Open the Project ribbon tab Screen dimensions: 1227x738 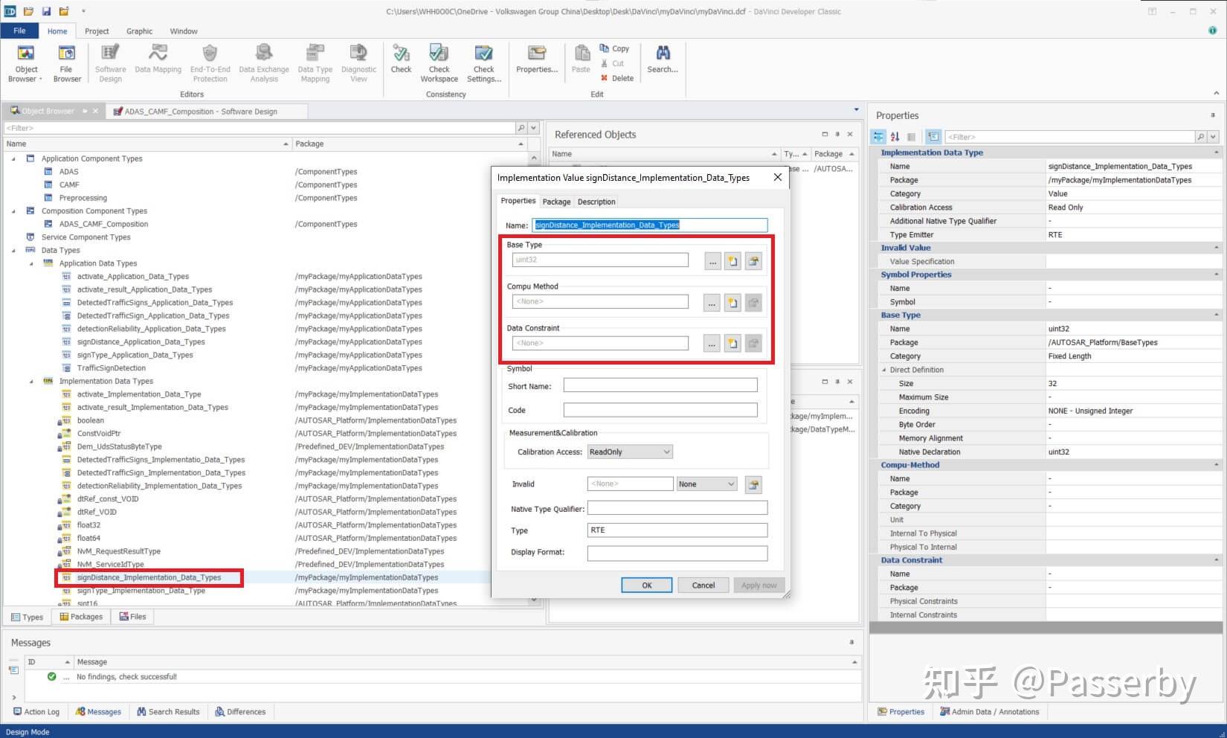[97, 31]
